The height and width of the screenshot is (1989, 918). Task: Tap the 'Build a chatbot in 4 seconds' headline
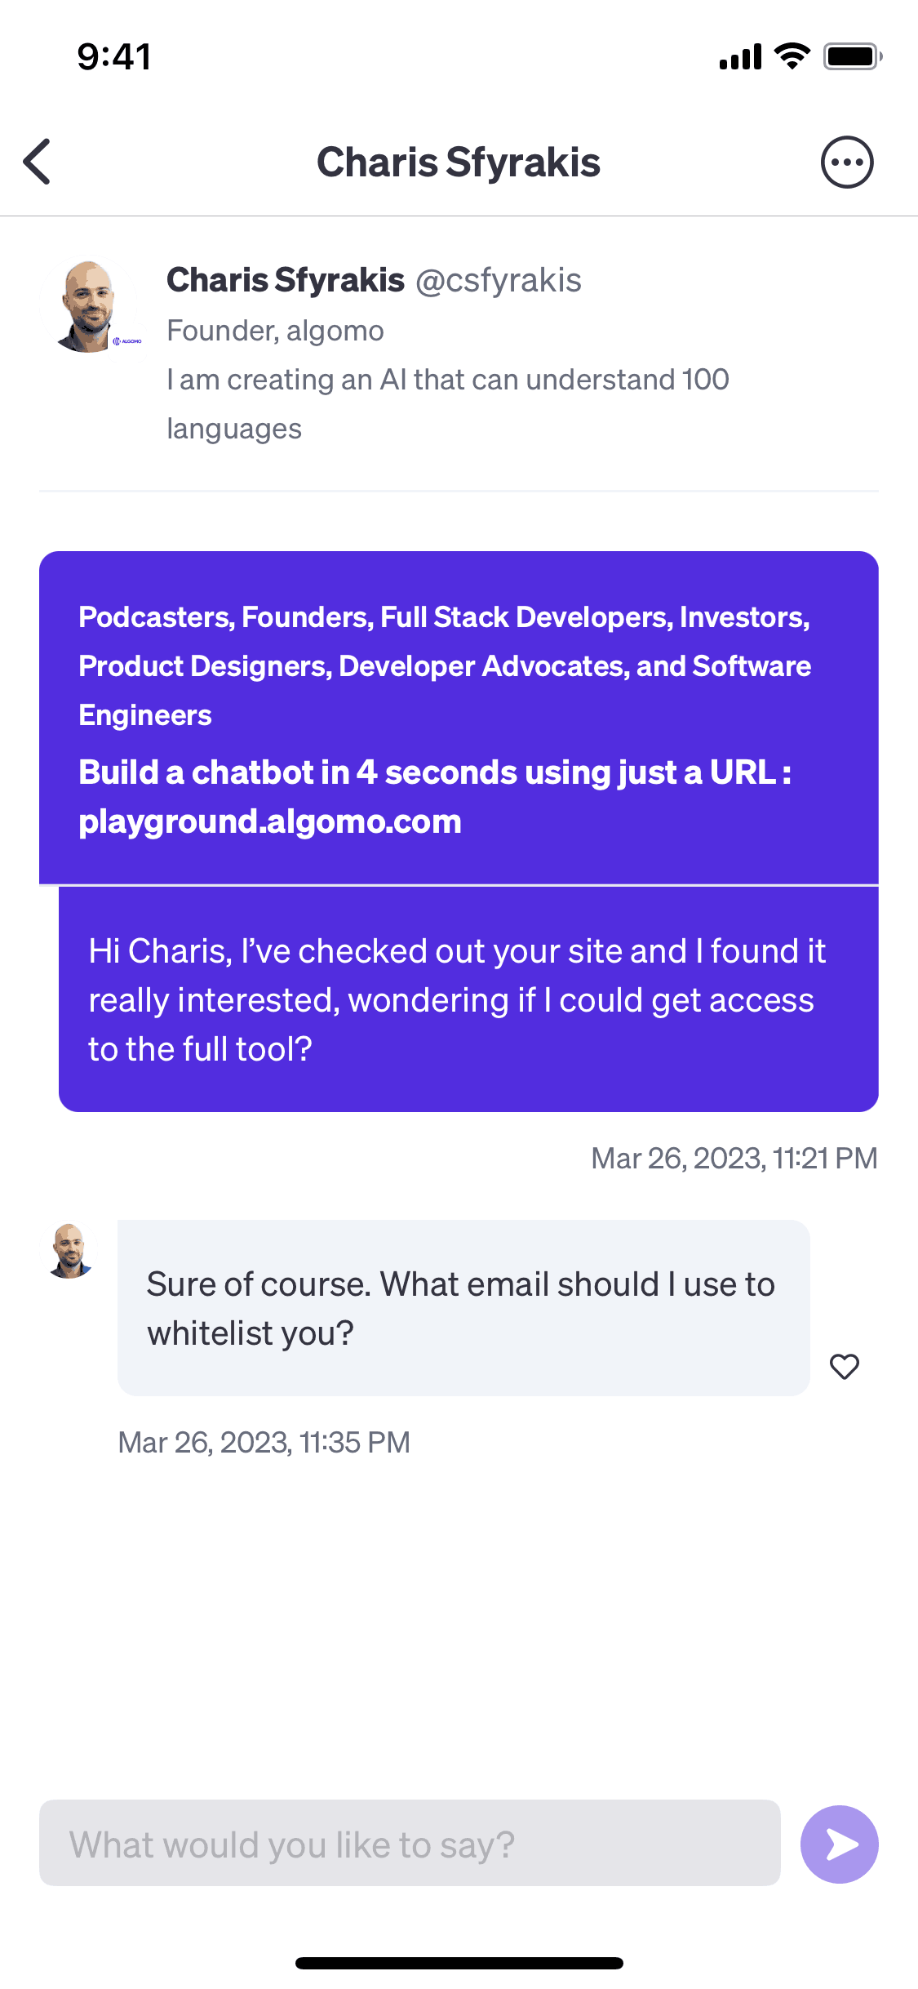(435, 772)
